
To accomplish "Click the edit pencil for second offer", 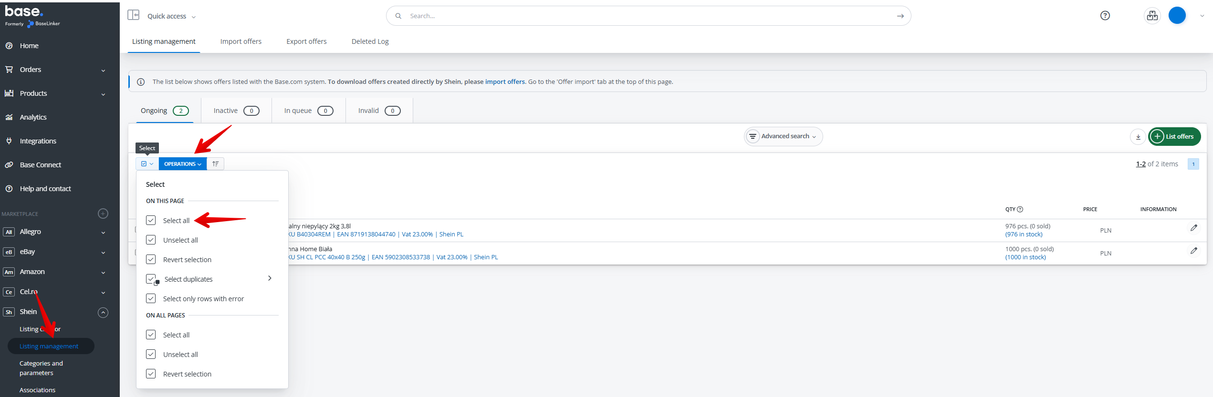I will pos(1193,251).
